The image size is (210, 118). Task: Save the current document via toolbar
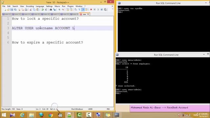[x=12, y=10]
